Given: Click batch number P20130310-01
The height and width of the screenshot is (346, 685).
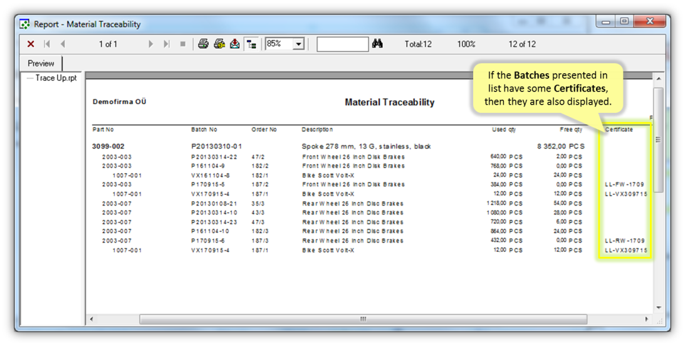Looking at the screenshot, I should pos(216,146).
